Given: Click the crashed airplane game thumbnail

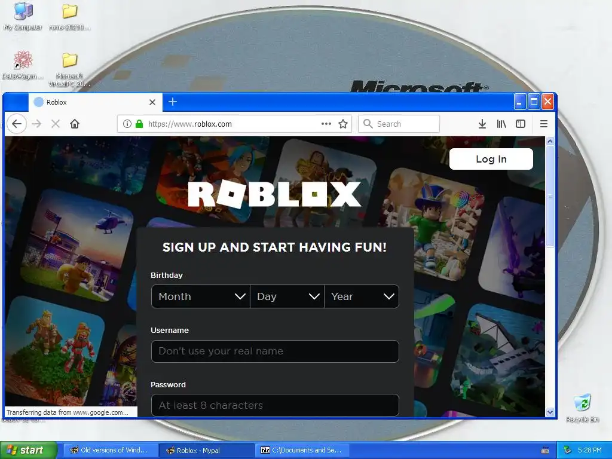Looking at the screenshot, I should coord(498,357).
